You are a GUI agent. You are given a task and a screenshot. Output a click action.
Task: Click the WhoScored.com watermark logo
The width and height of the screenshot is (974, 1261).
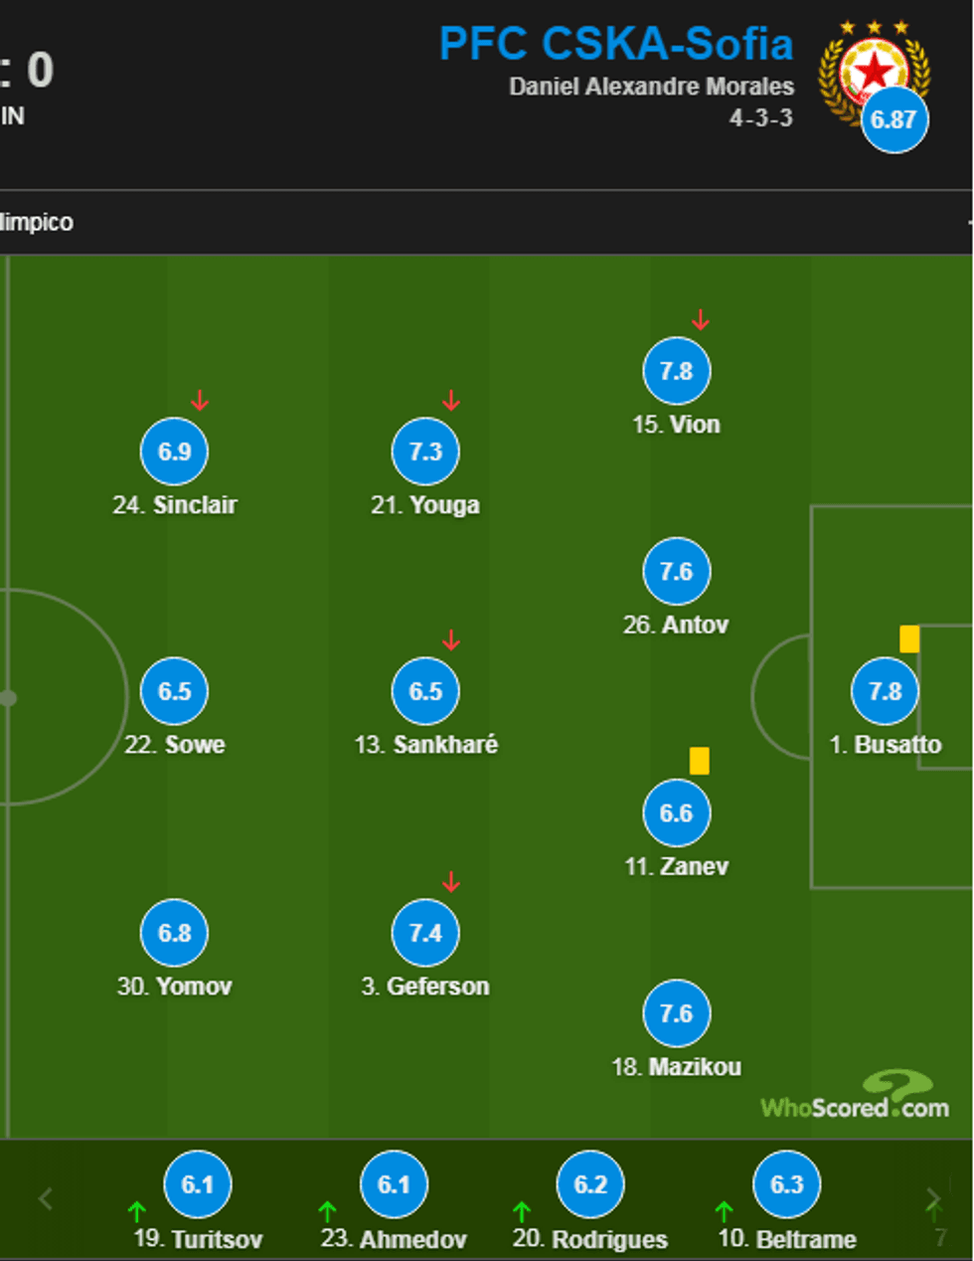tap(855, 1098)
